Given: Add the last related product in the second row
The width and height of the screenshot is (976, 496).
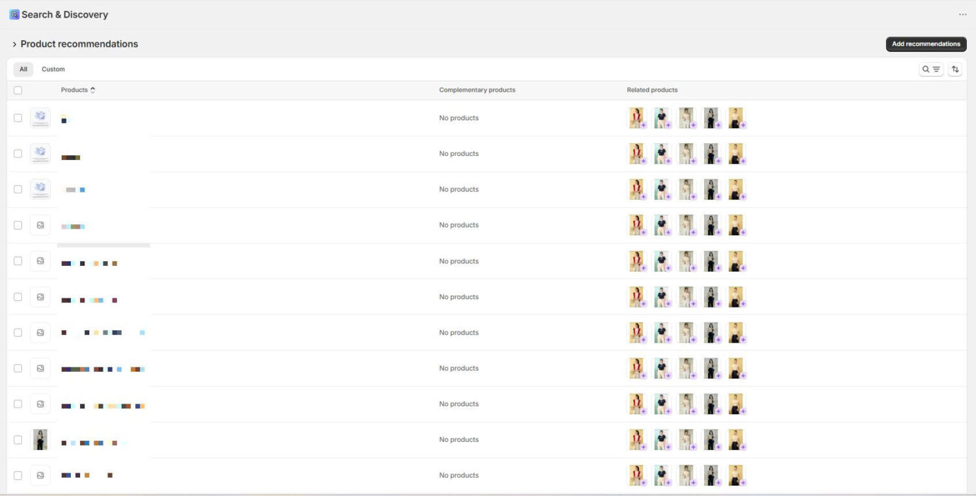Looking at the screenshot, I should 743,159.
